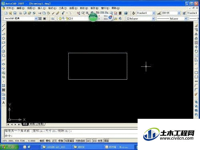This screenshot has height=150, width=200.
Task: Toggle 捕捉 snap mode in status bar
Action: pos(42,141)
